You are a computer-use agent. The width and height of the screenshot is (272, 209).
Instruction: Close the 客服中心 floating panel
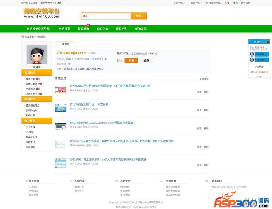pos(268,42)
